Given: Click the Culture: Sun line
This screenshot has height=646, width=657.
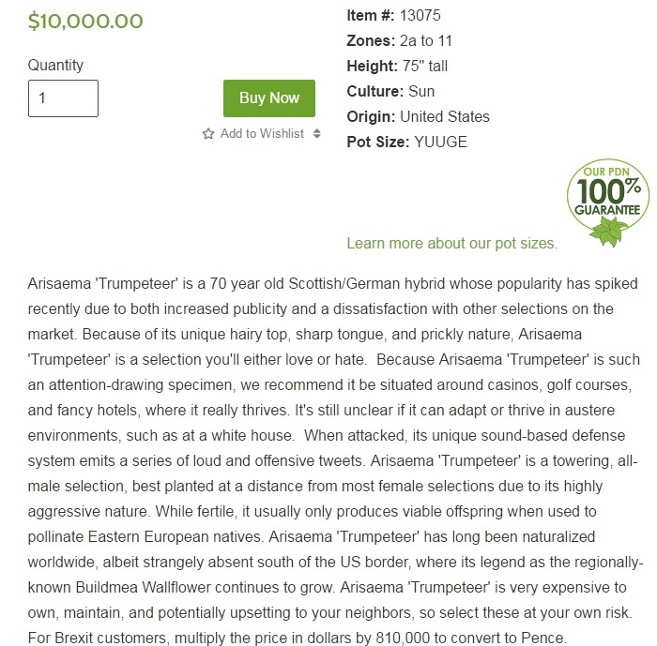Looking at the screenshot, I should pyautogui.click(x=390, y=92).
